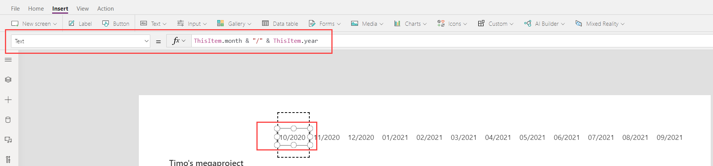The height and width of the screenshot is (166, 713).
Task: Insert a Button control
Action: click(x=116, y=23)
